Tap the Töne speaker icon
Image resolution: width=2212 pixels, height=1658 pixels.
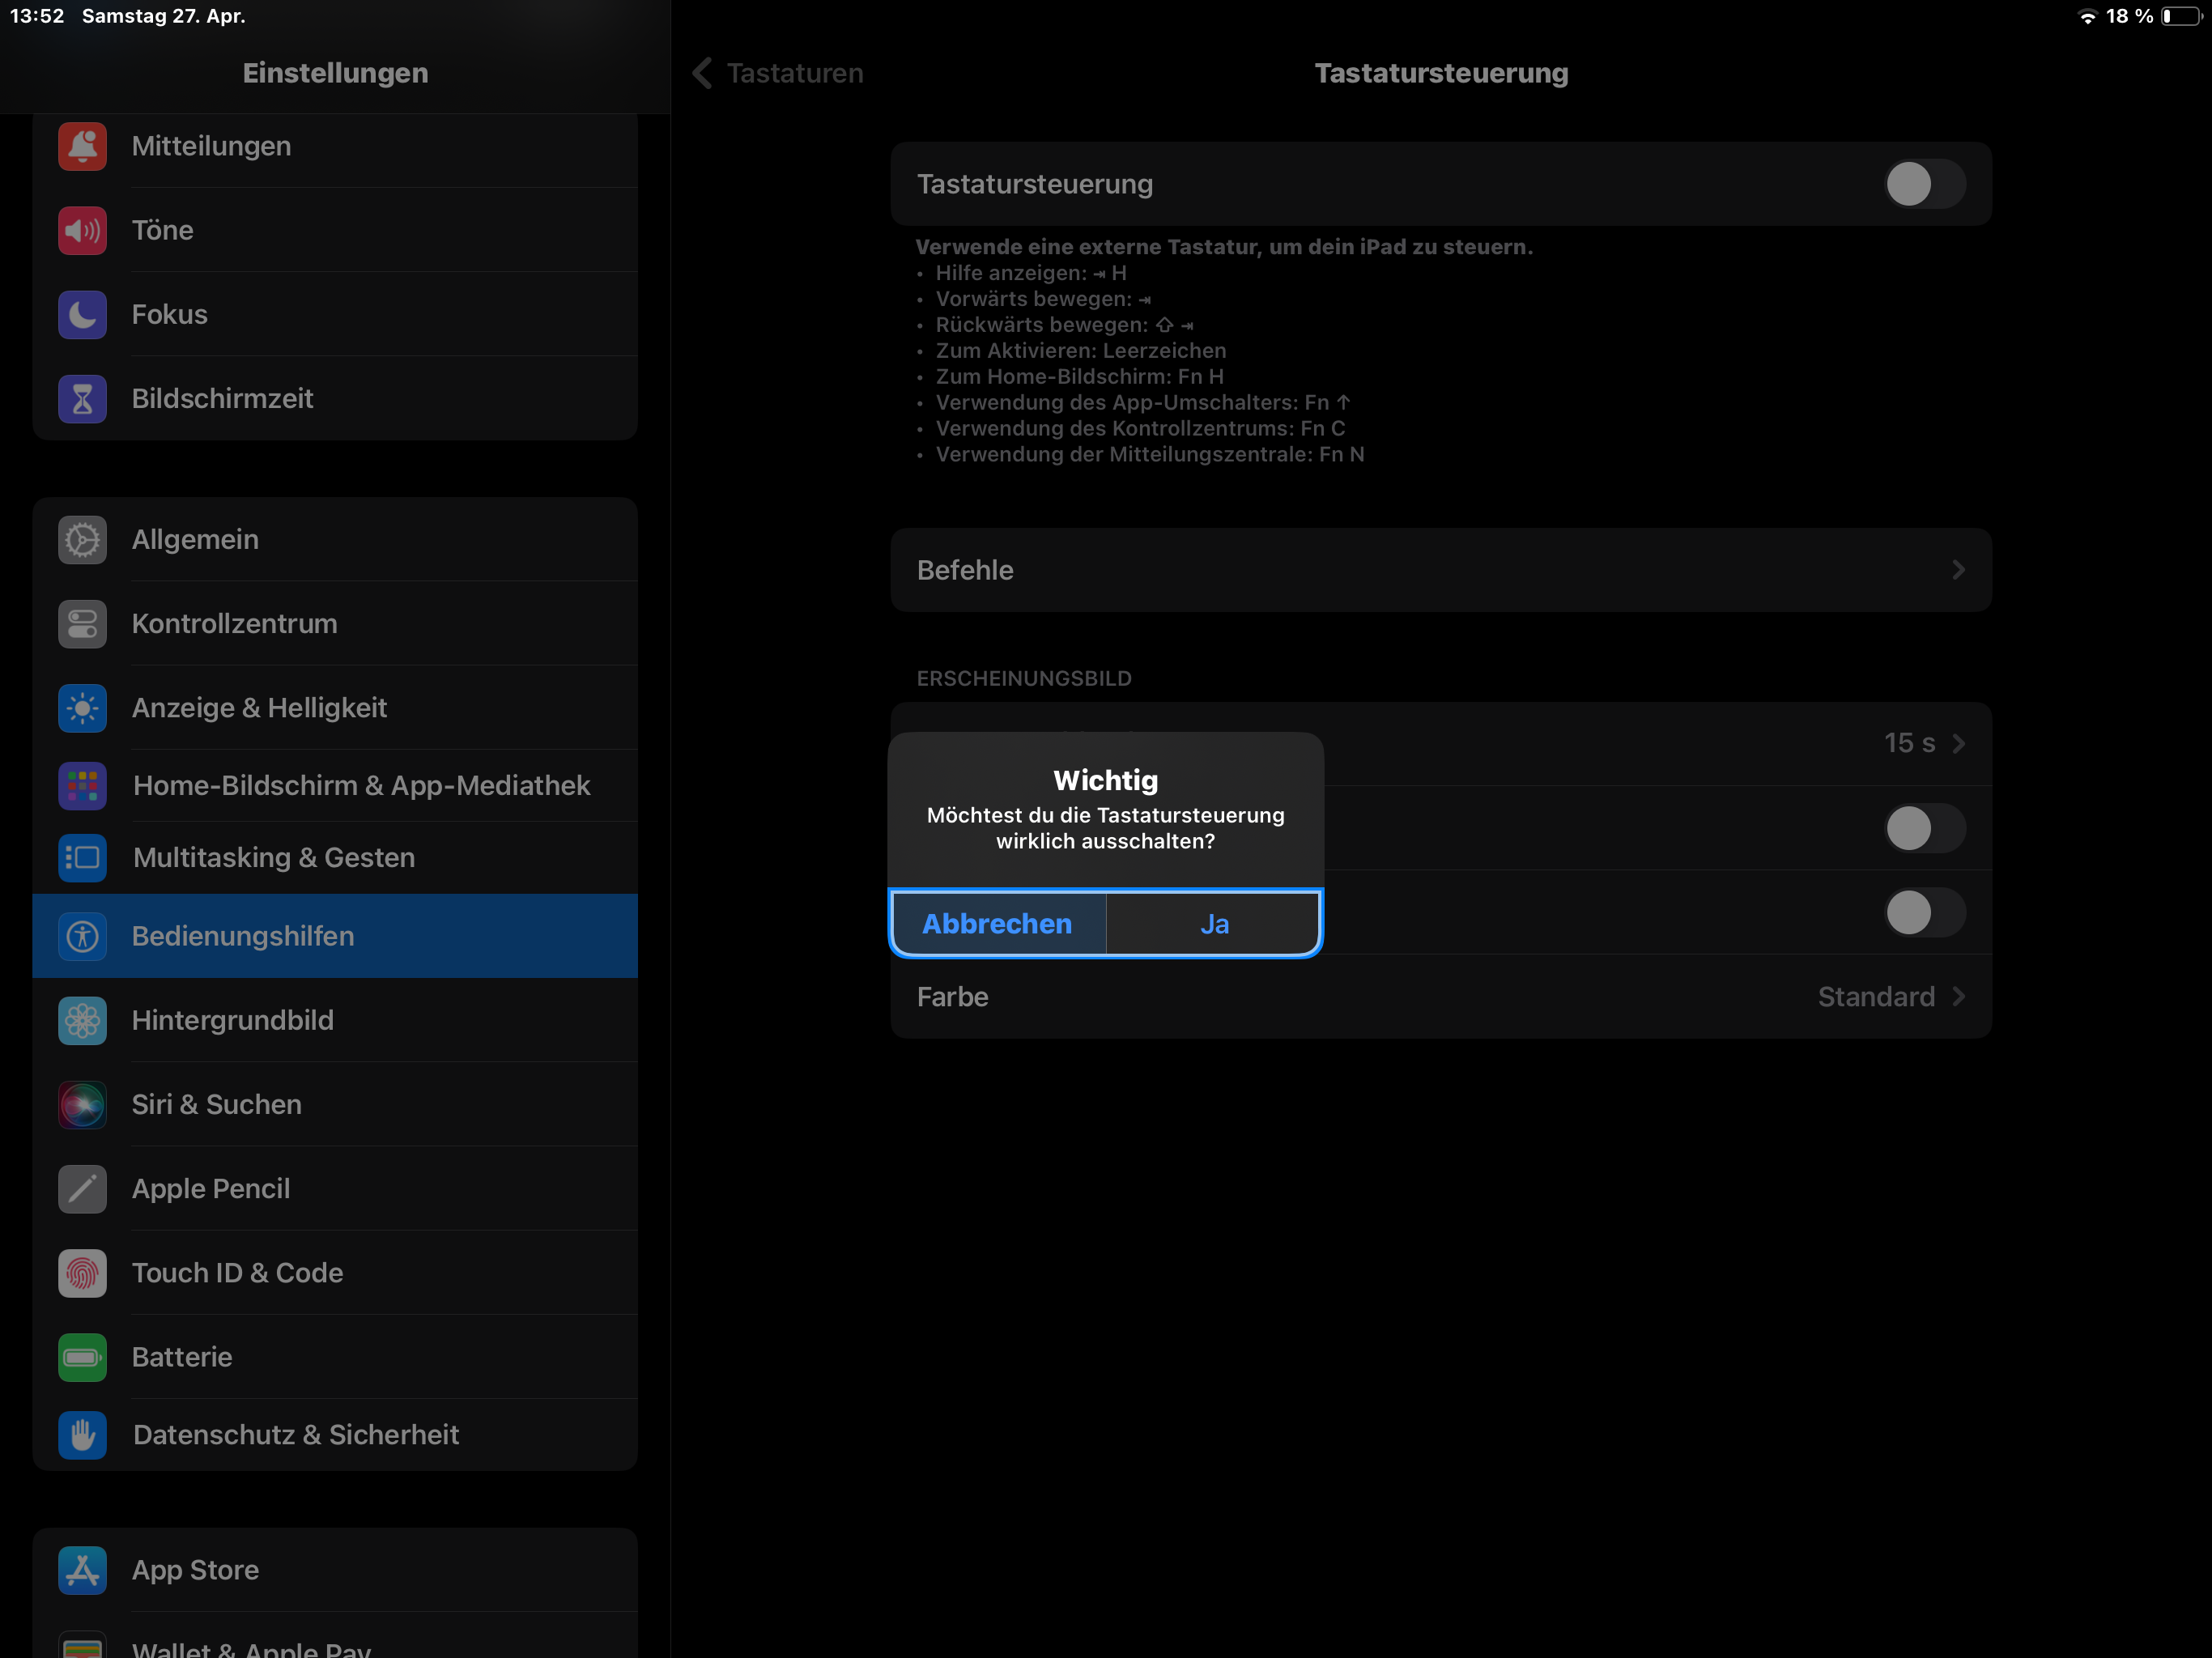[82, 230]
